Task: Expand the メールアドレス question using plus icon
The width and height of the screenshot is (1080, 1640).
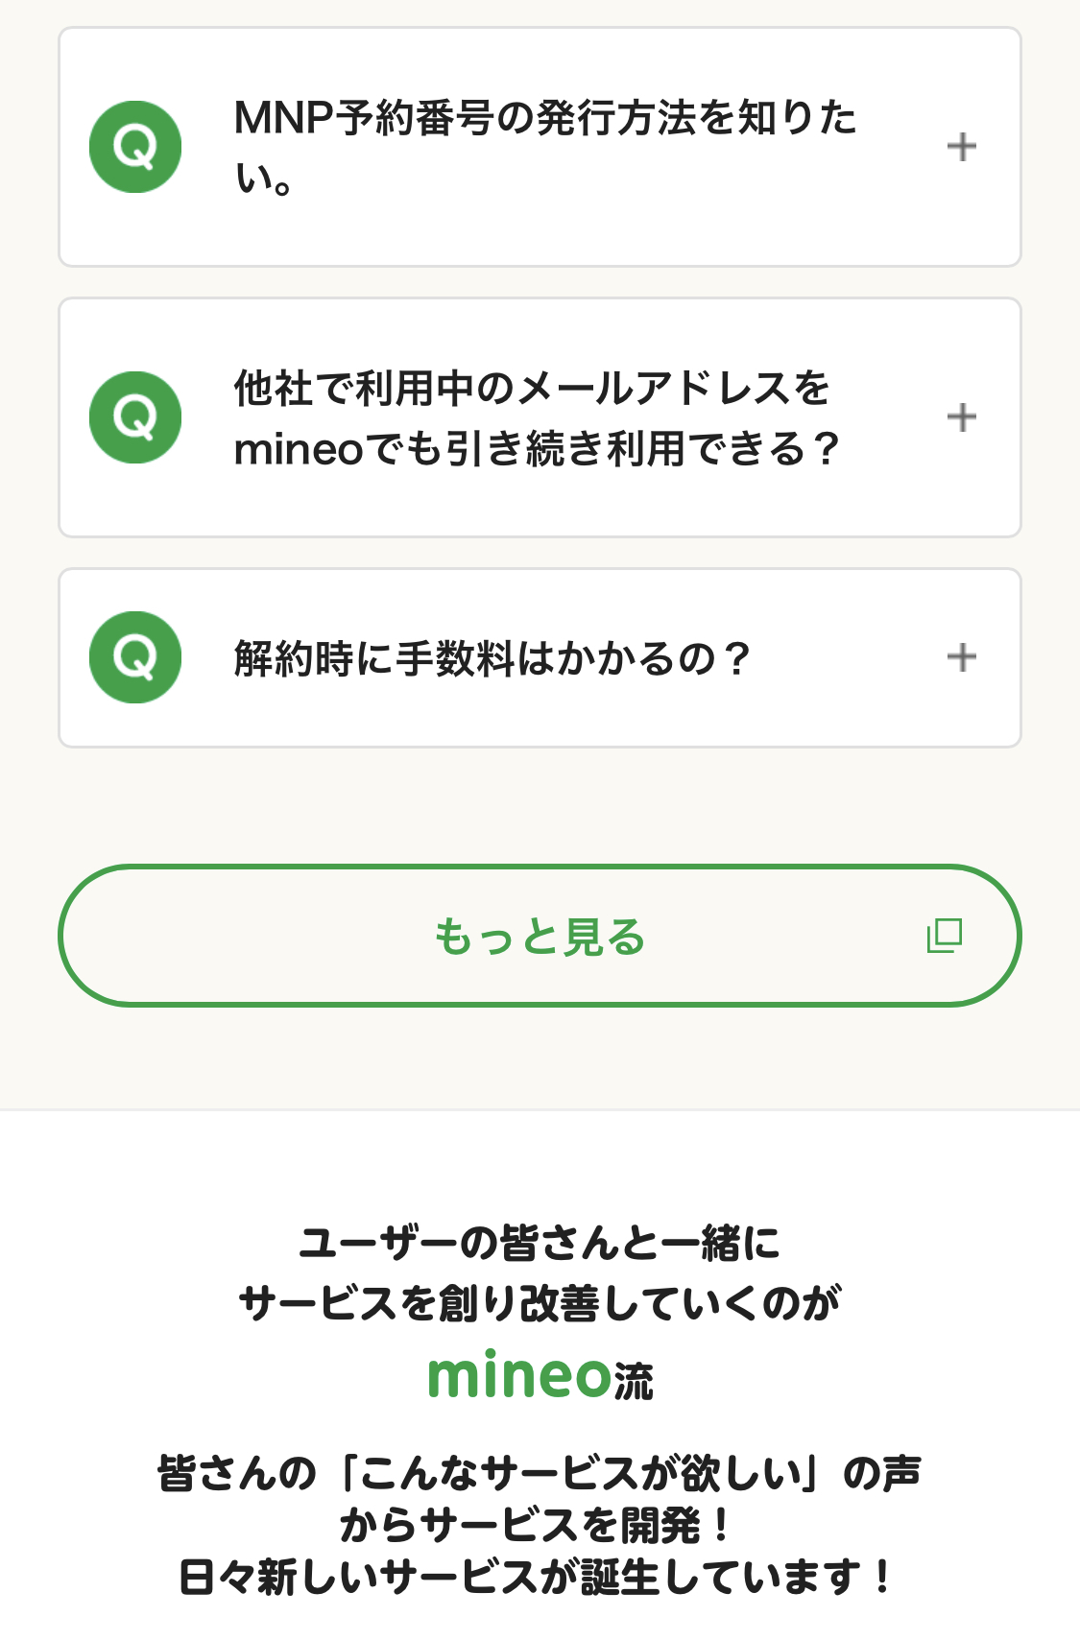Action: click(961, 417)
